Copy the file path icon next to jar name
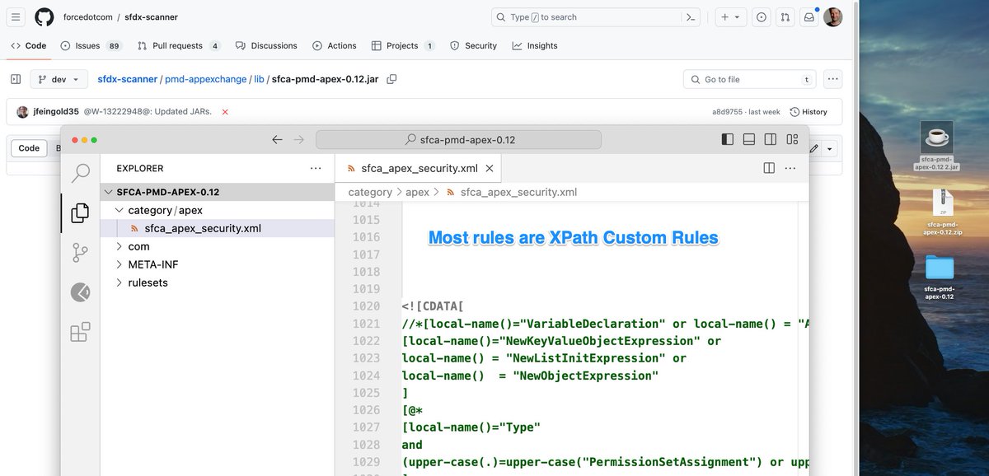The image size is (989, 476). [391, 79]
